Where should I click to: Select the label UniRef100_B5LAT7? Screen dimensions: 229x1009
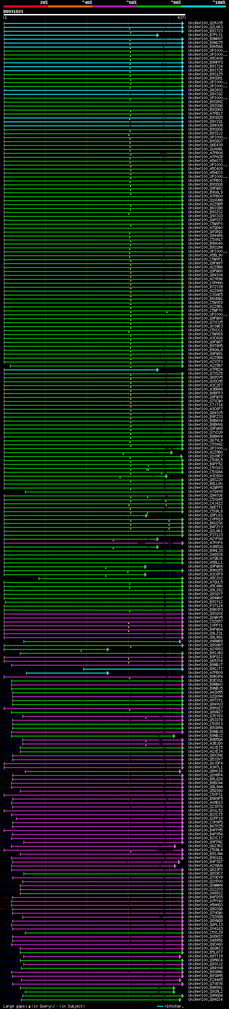point(205,952)
